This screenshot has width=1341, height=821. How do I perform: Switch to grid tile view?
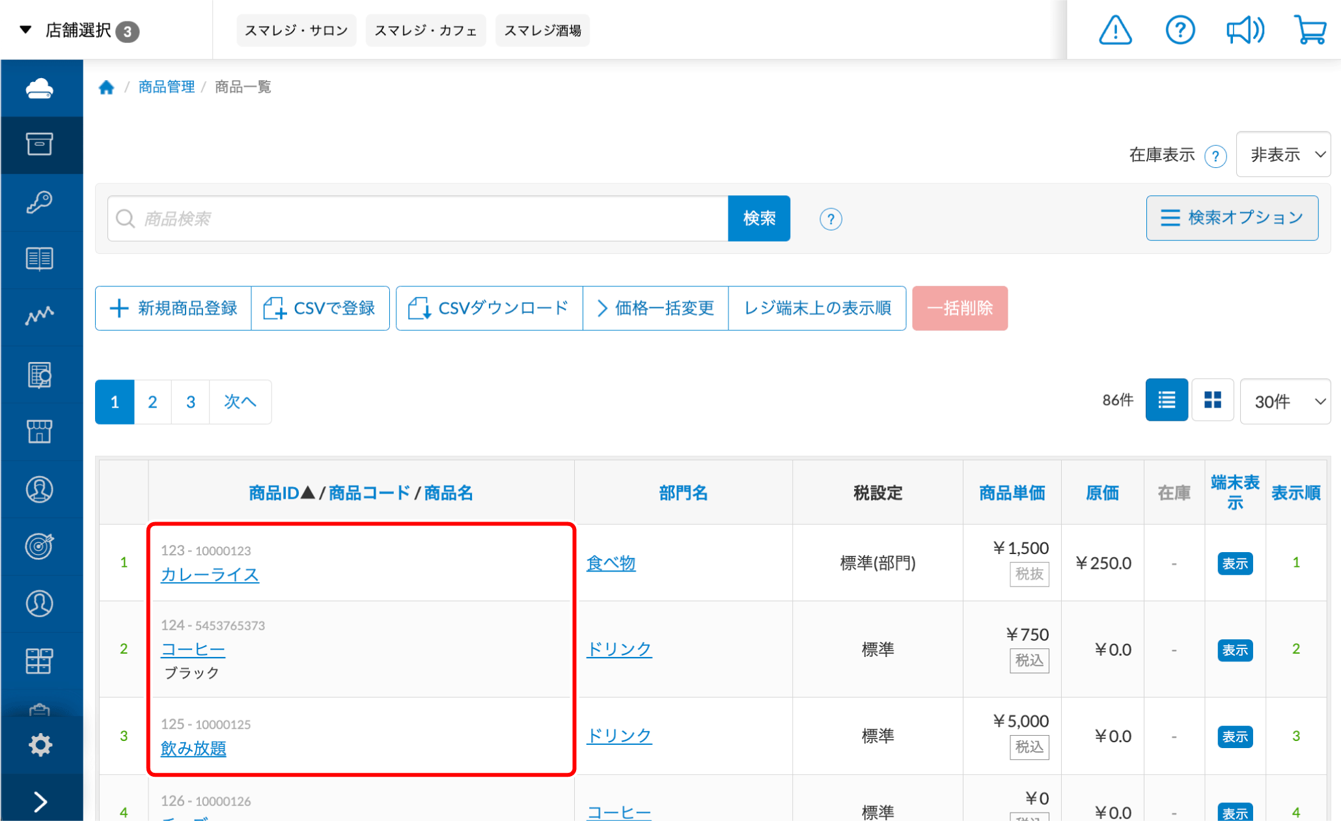tap(1212, 400)
